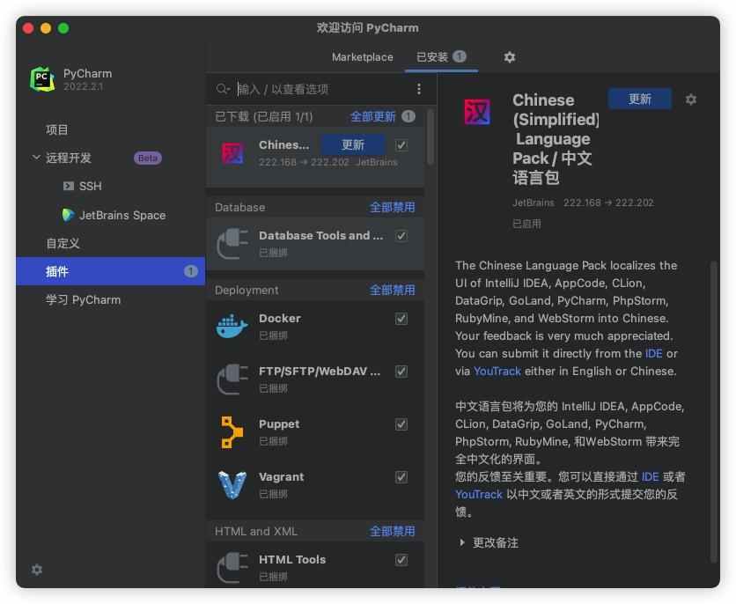Click 全部禁用 for Database group
This screenshot has width=736, height=604.
[392, 207]
